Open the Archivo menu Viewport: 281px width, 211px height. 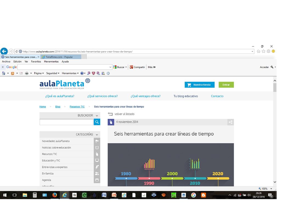click(x=6, y=61)
